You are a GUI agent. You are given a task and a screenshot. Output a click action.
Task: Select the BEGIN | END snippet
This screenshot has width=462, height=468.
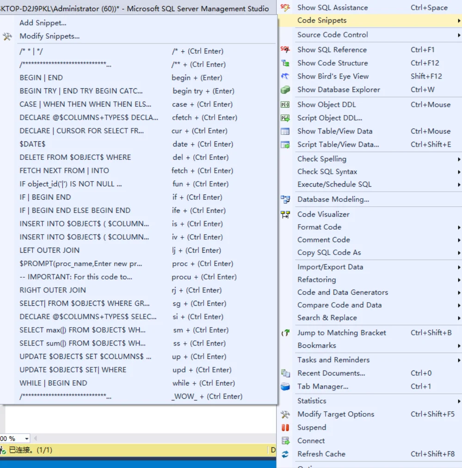(138, 78)
